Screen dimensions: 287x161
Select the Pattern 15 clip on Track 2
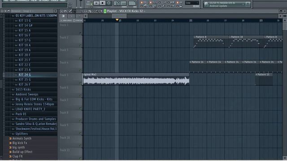[x=246, y=42]
